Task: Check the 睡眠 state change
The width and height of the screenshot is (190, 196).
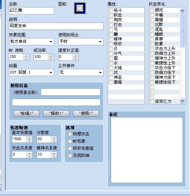Action: click(152, 34)
